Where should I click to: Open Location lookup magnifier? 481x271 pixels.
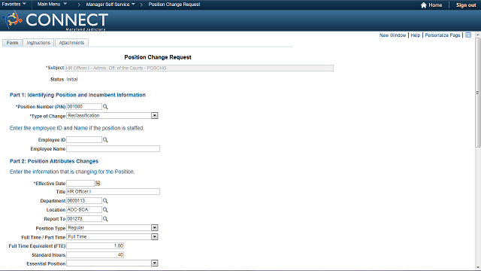click(105, 210)
